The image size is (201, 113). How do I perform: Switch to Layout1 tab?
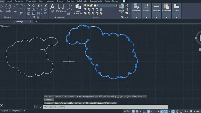[x=6, y=110]
